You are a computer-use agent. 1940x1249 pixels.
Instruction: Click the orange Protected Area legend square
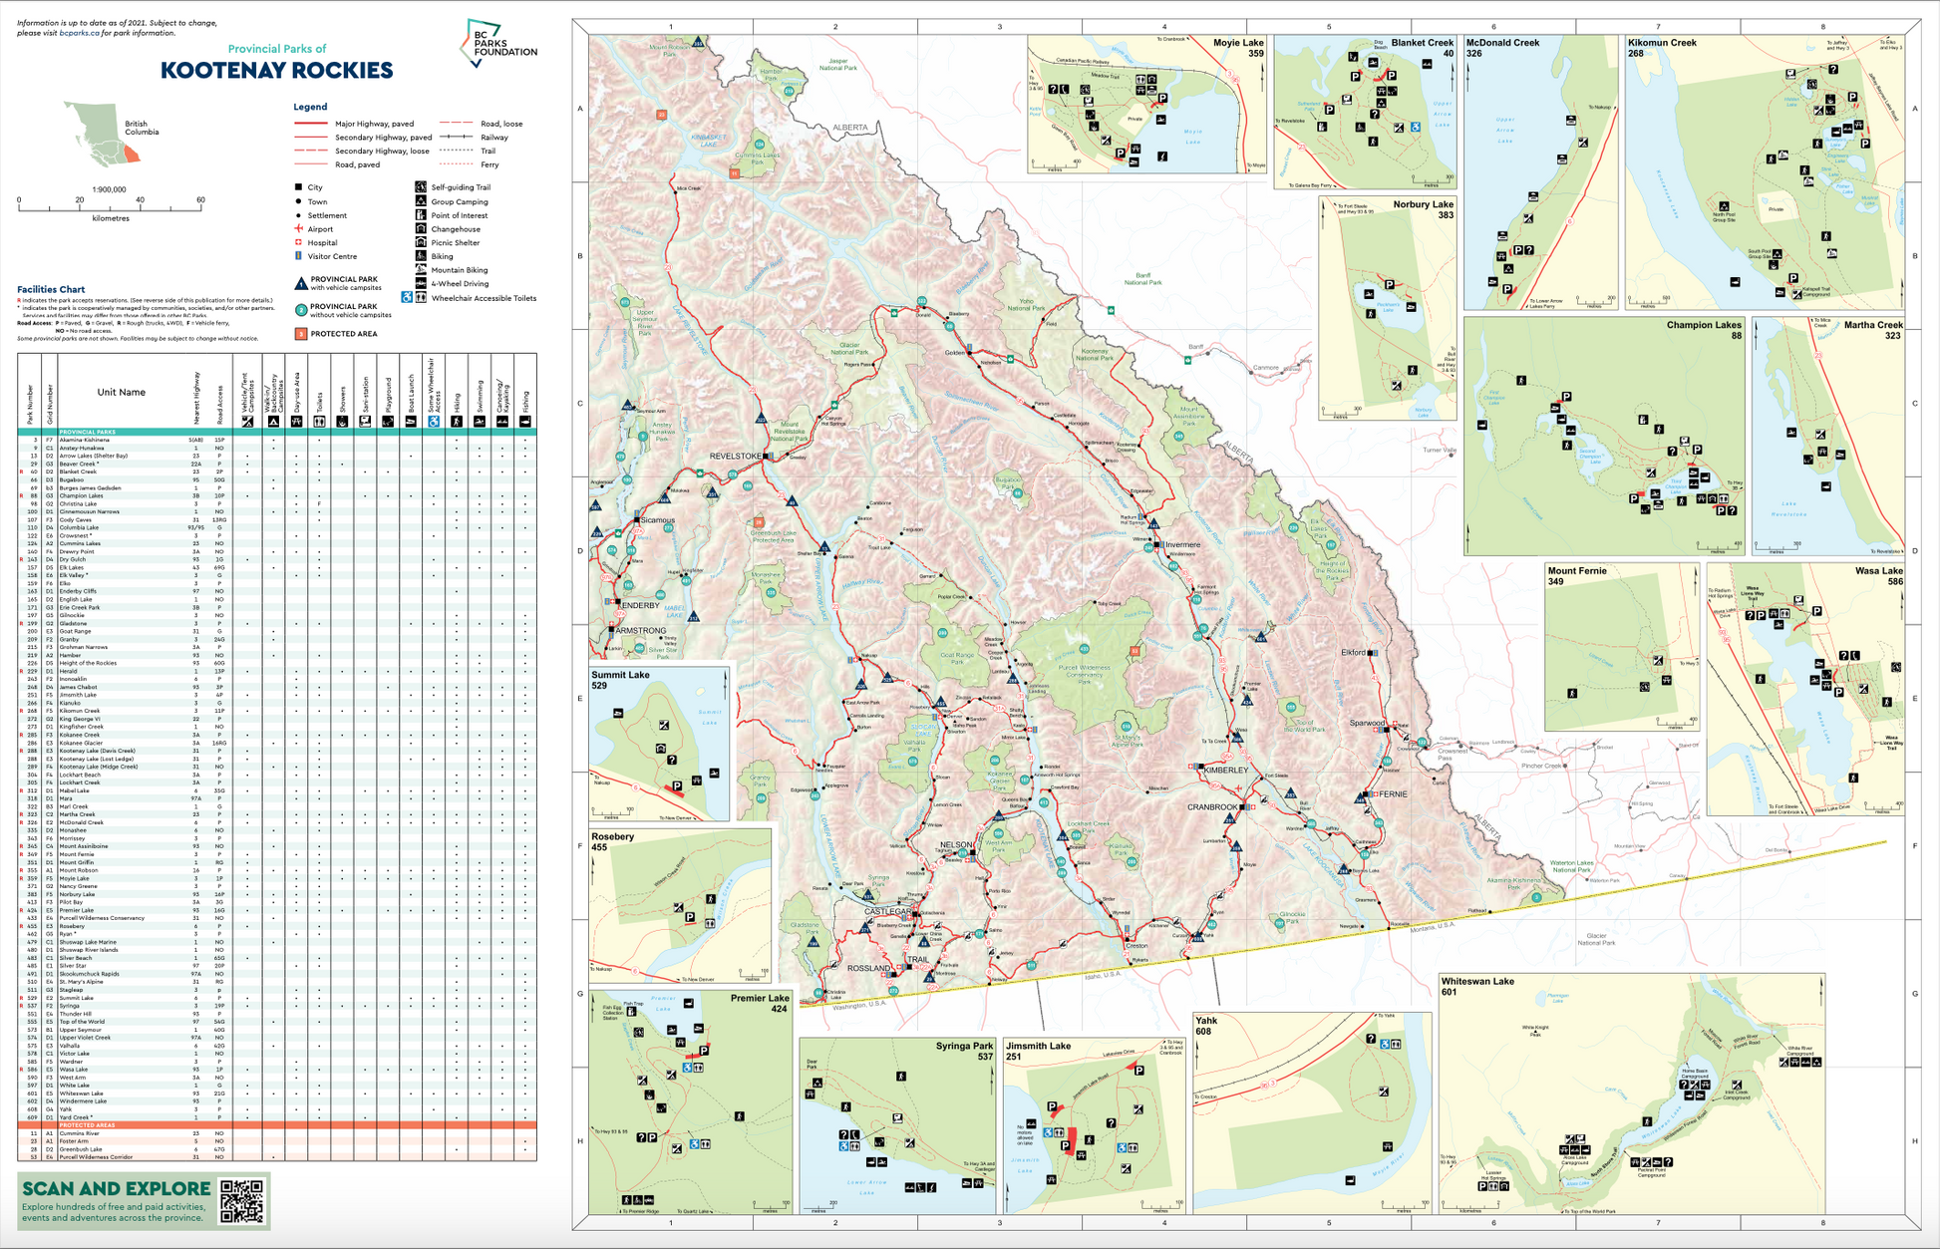pyautogui.click(x=300, y=334)
